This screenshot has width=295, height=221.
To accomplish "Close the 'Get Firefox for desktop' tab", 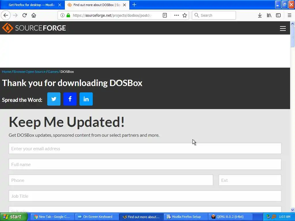I will pos(60,5).
